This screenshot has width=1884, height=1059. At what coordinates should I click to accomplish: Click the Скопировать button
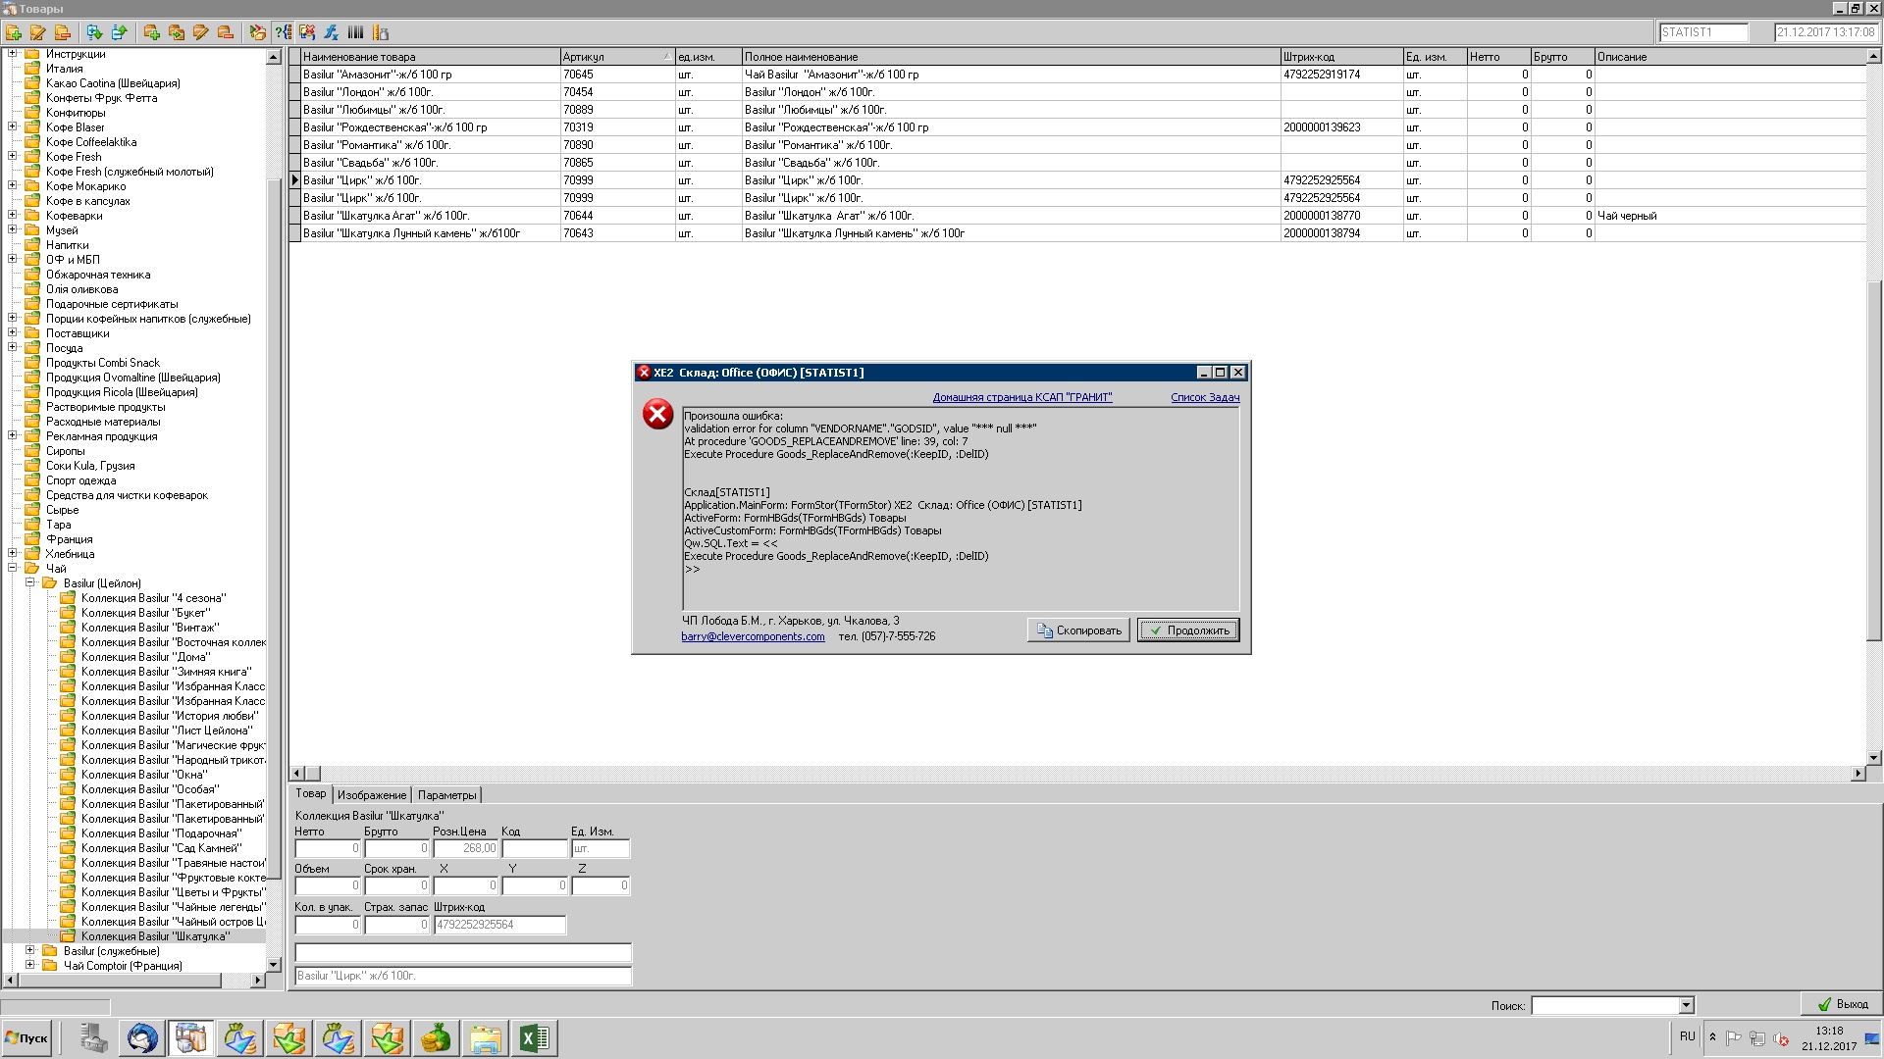pyautogui.click(x=1078, y=630)
